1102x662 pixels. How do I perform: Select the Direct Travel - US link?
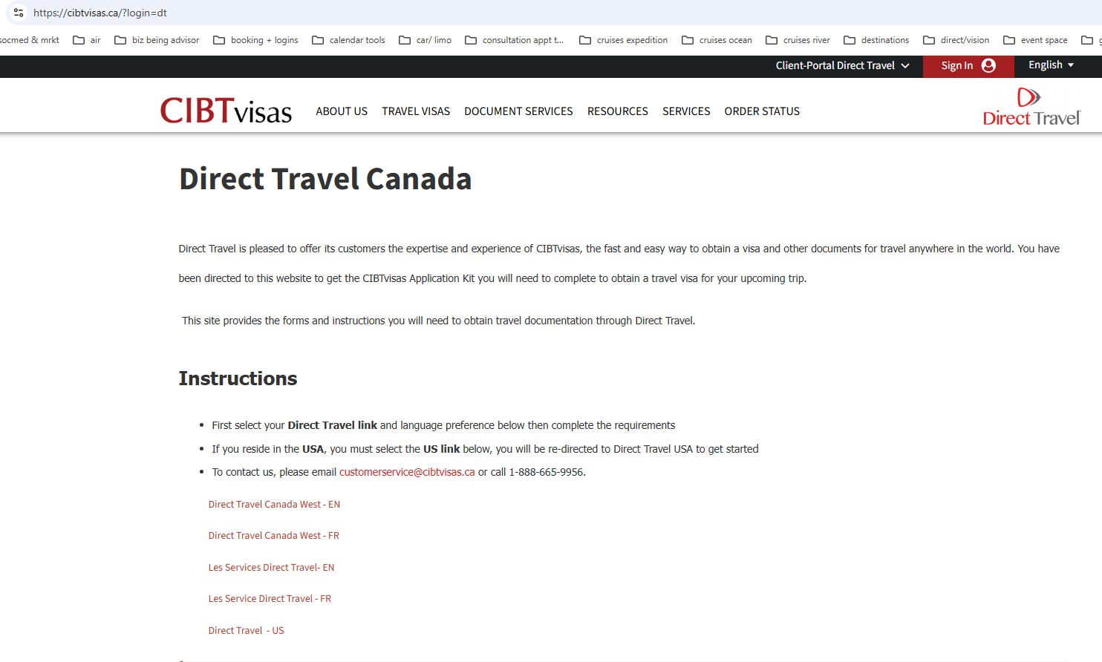(246, 631)
